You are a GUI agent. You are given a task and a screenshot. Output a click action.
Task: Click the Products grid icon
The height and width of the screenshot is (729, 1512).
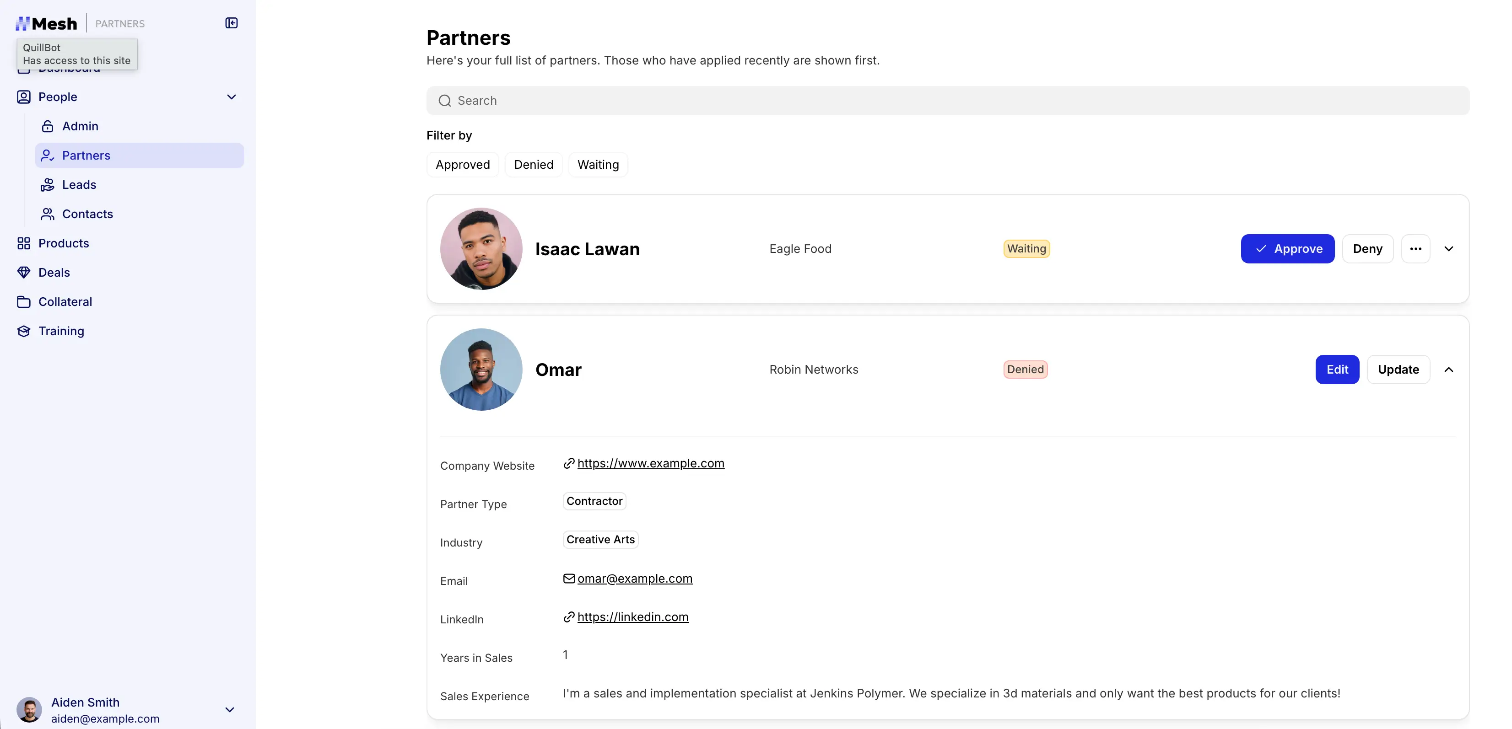tap(23, 243)
